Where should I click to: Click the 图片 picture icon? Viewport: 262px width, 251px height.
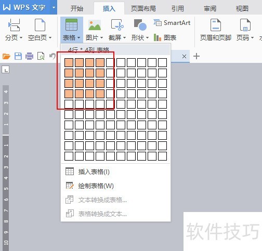(95, 25)
